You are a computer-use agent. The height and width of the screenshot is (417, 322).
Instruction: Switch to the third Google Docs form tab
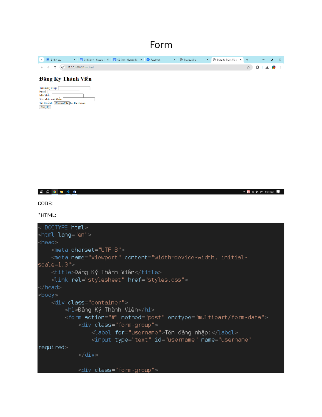127,60
